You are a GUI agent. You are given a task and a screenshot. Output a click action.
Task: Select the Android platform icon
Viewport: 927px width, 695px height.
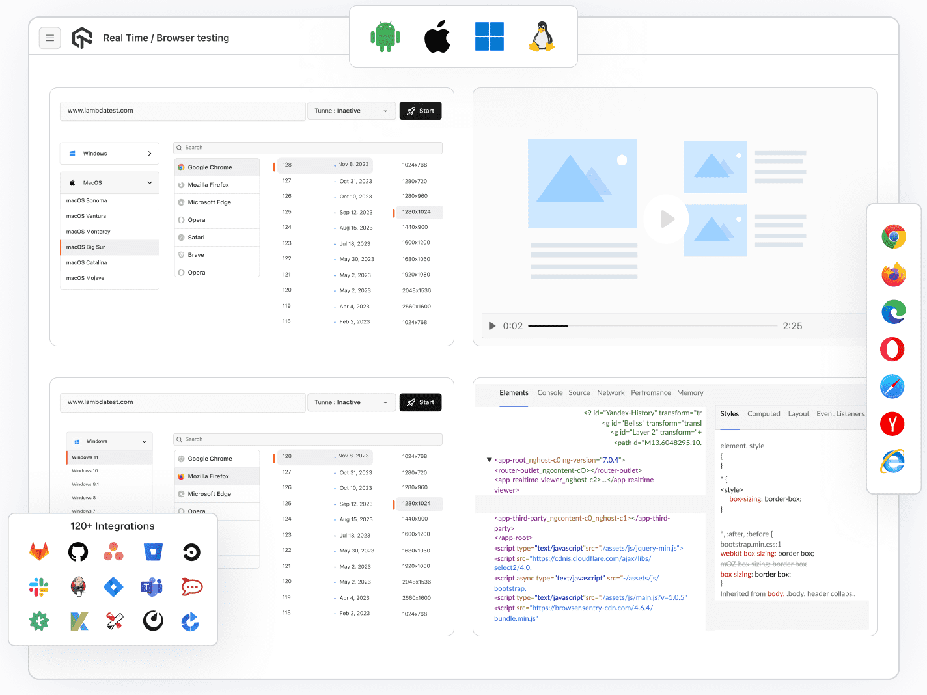pyautogui.click(x=385, y=36)
